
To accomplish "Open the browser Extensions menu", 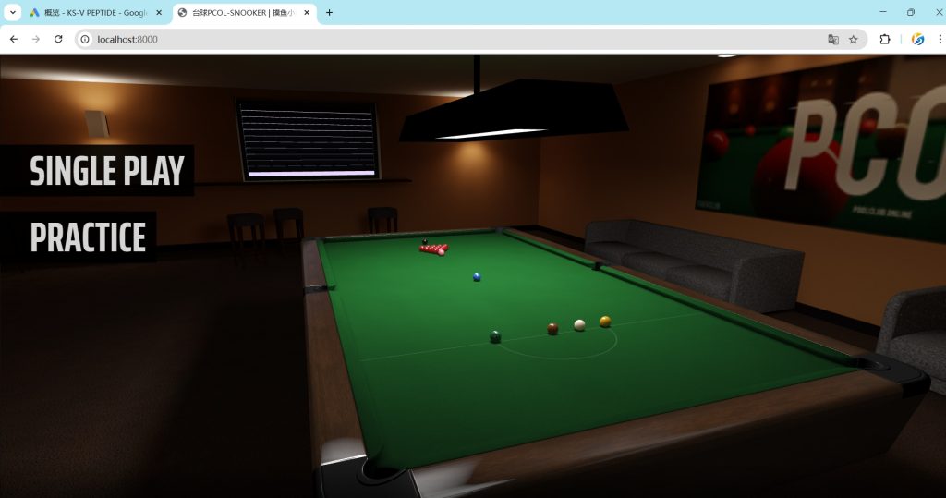I will (x=884, y=39).
